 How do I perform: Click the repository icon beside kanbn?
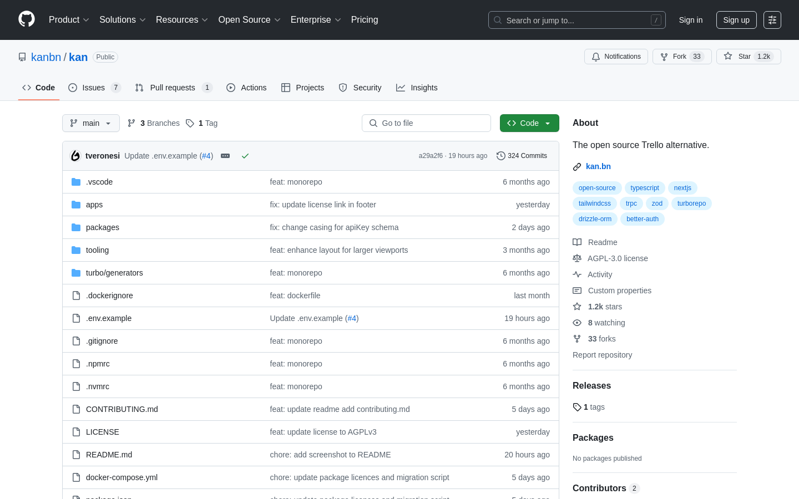click(22, 57)
